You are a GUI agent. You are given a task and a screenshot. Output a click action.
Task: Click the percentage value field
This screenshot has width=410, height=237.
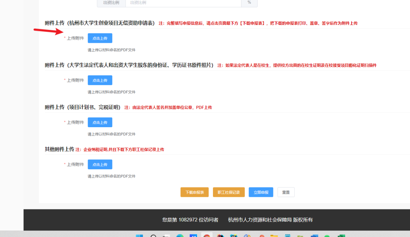point(249,3)
